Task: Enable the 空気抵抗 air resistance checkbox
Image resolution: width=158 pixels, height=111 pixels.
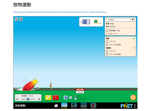Action: point(107,31)
